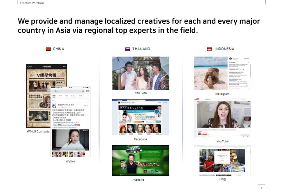Click the YouTube caption under Indonesia
The image size is (284, 196).
click(x=223, y=141)
